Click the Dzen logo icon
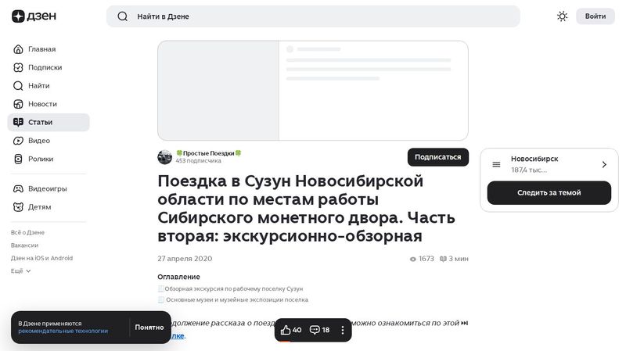The image size is (626, 351). (18, 16)
